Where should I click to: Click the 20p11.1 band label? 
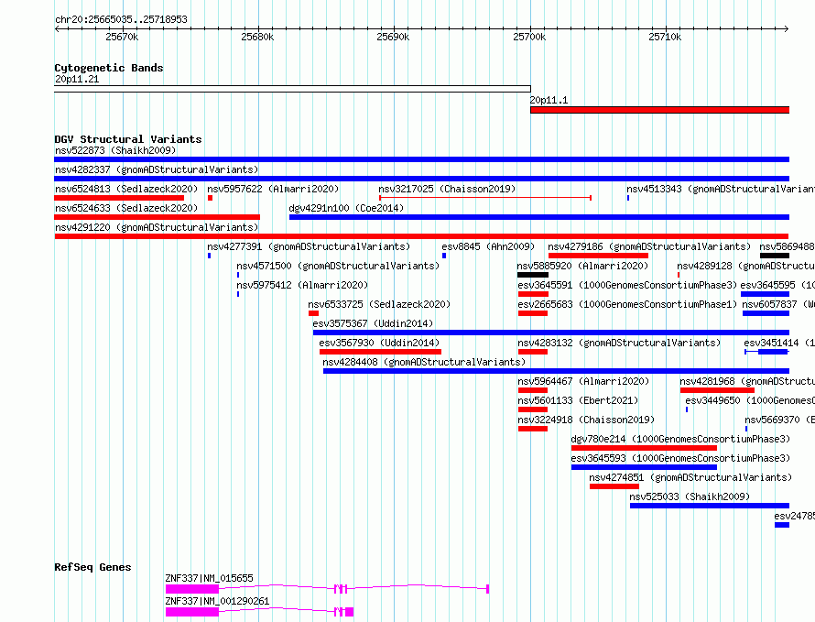click(549, 100)
